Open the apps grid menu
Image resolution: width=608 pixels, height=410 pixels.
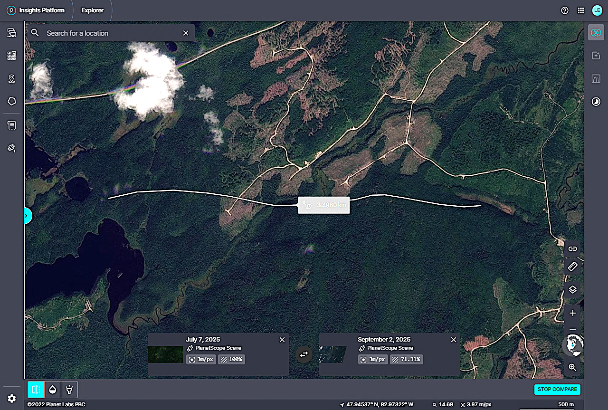click(x=580, y=10)
